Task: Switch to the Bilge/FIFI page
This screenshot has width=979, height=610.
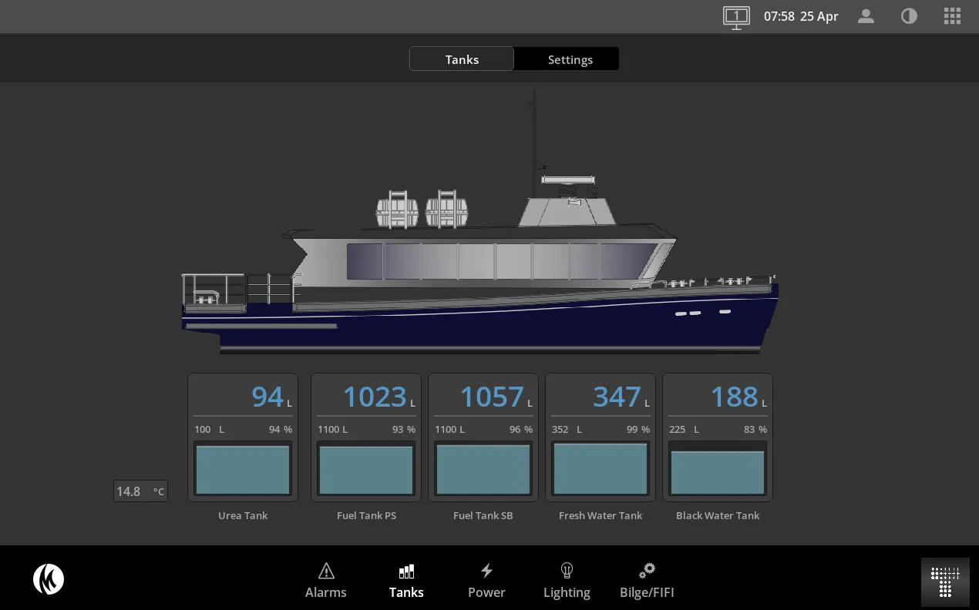Action: coord(647,581)
